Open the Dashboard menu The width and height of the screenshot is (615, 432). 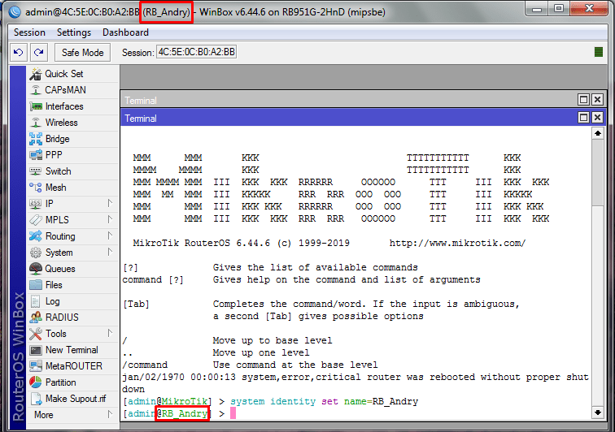pos(125,32)
